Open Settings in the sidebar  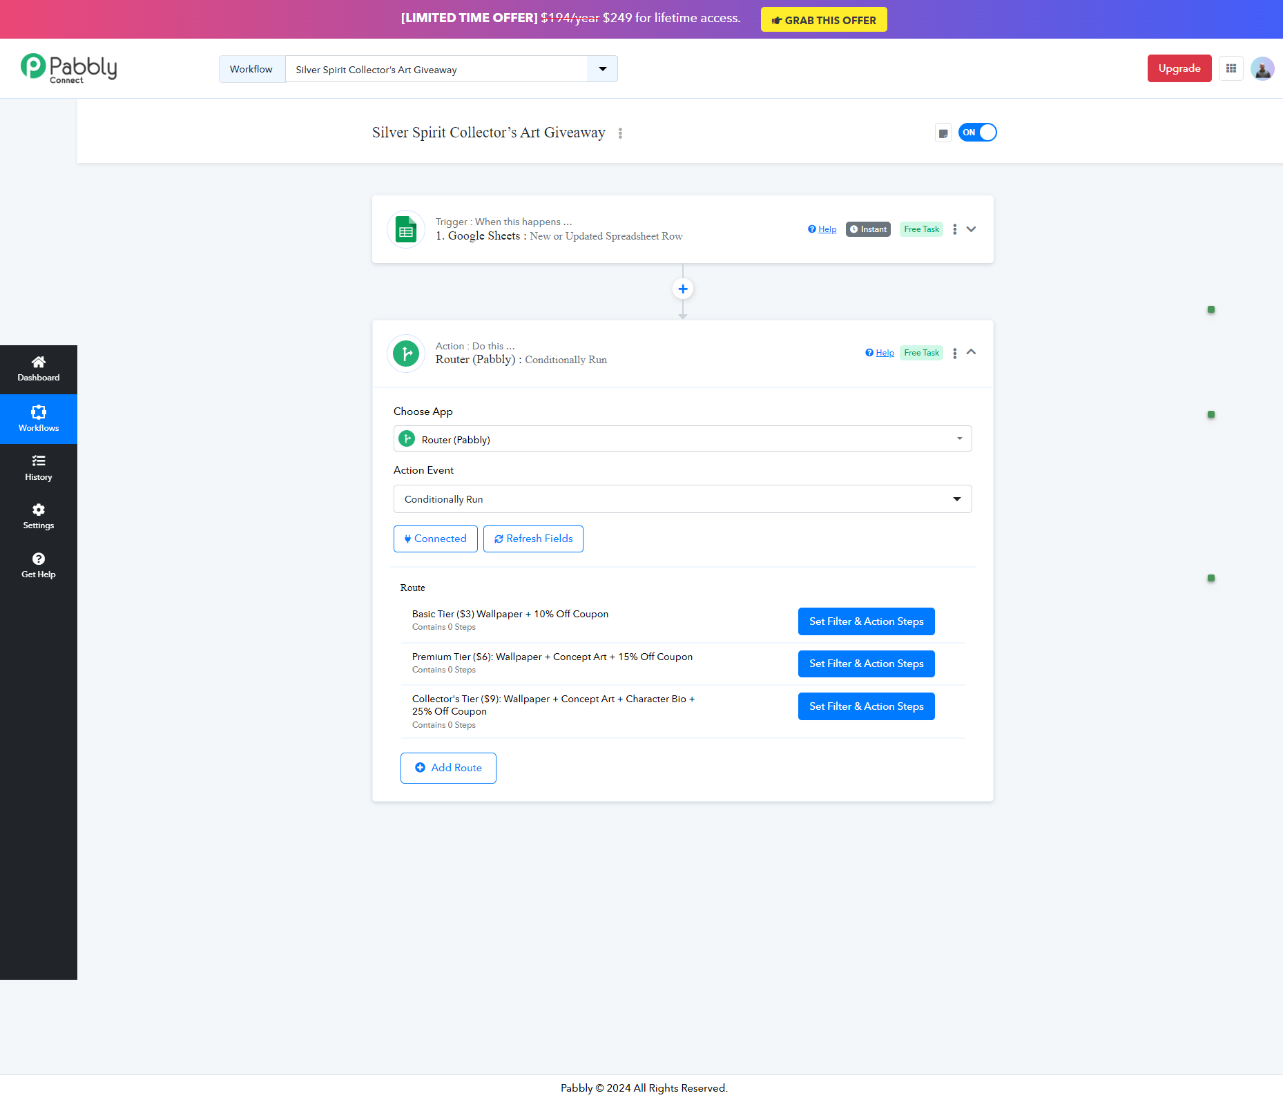(x=39, y=517)
